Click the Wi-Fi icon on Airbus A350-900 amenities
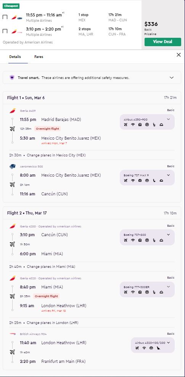The width and height of the screenshot is (185, 377). point(133,124)
